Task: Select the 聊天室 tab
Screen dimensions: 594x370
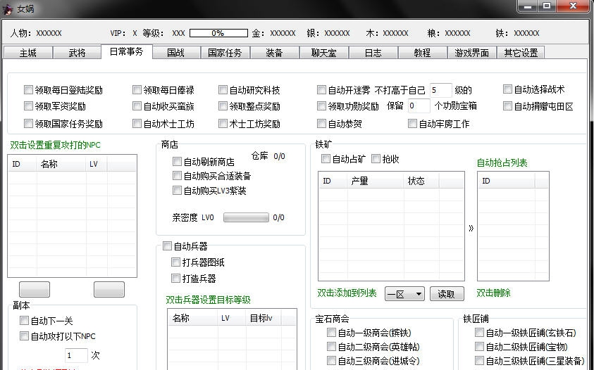Action: [x=323, y=53]
